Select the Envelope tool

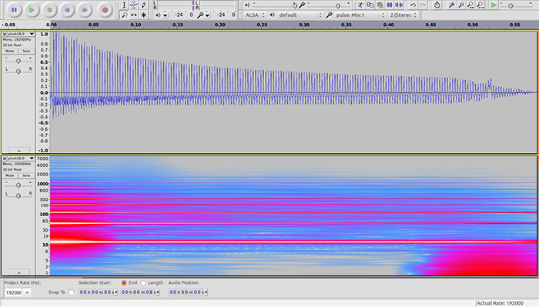[134, 5]
